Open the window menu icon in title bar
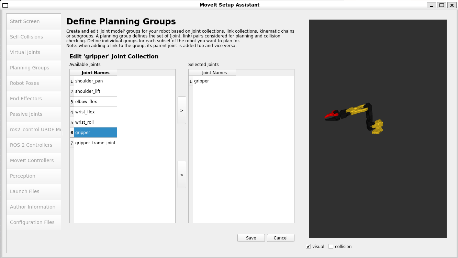The height and width of the screenshot is (258, 458). point(5,5)
